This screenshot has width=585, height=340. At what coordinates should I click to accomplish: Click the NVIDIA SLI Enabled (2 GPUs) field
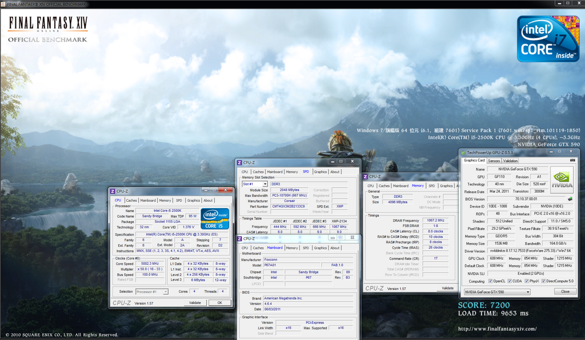coord(530,273)
